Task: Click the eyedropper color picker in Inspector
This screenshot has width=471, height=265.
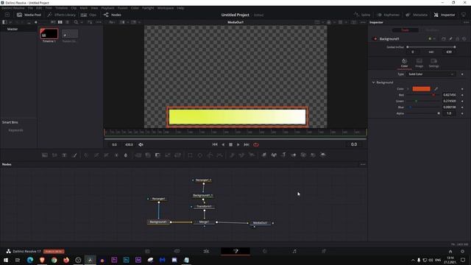Action: 436,89
